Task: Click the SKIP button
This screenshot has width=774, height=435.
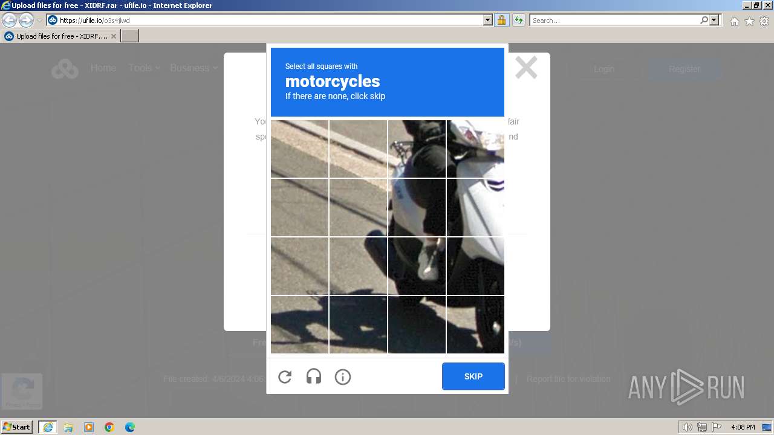Action: 473,376
